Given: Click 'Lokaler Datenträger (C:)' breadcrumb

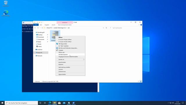Looking at the screenshot, I should click(60, 28).
